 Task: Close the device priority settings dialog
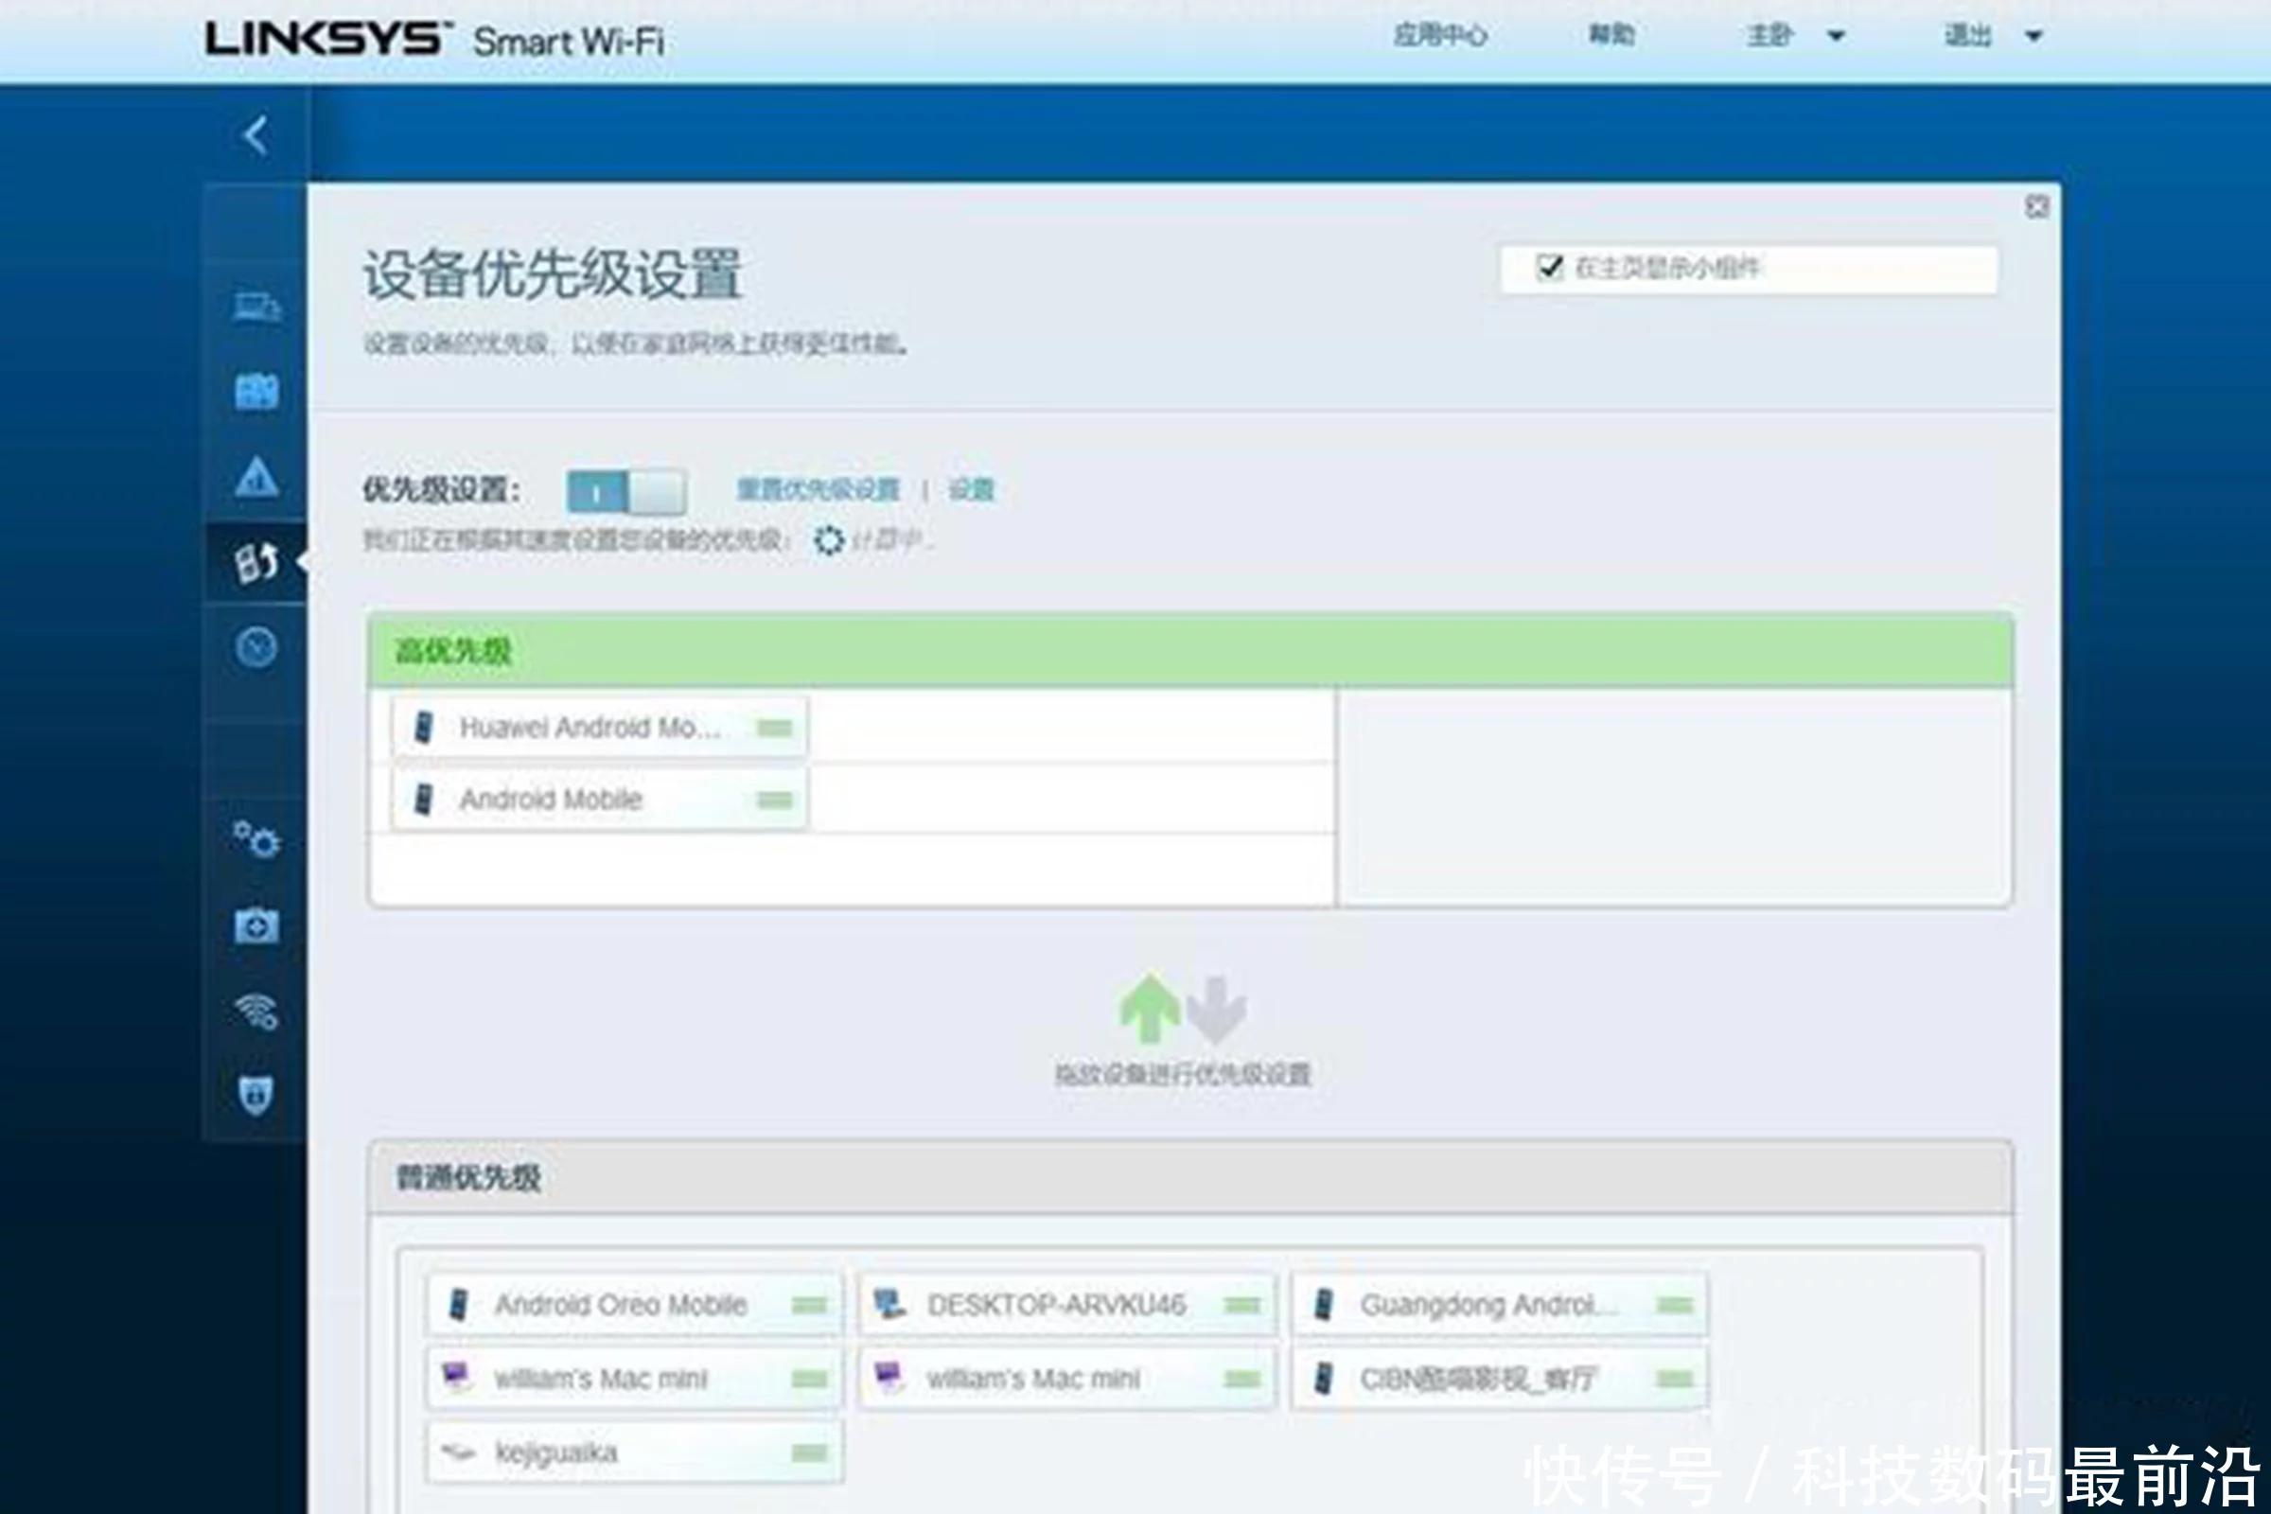(2039, 206)
